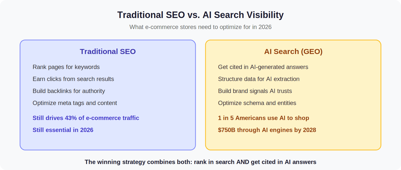Image resolution: width=401 pixels, height=170 pixels.
Task: Select the Traditional SEO panel heading
Action: [108, 51]
